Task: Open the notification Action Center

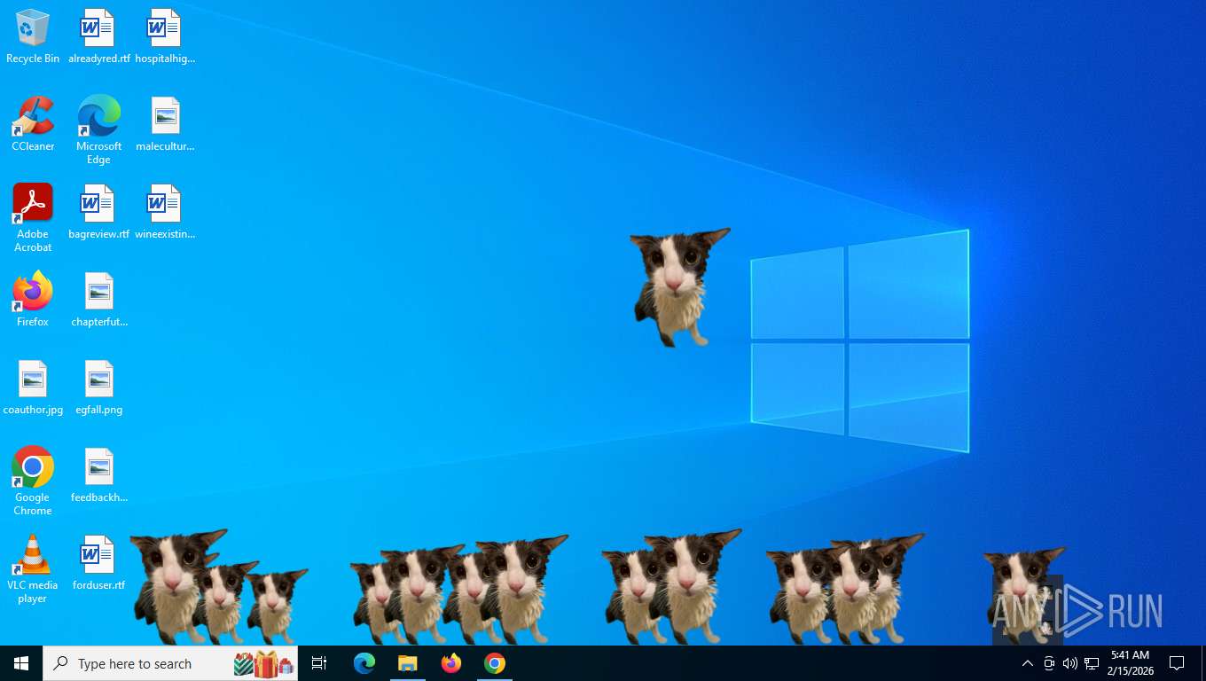Action: [1177, 663]
